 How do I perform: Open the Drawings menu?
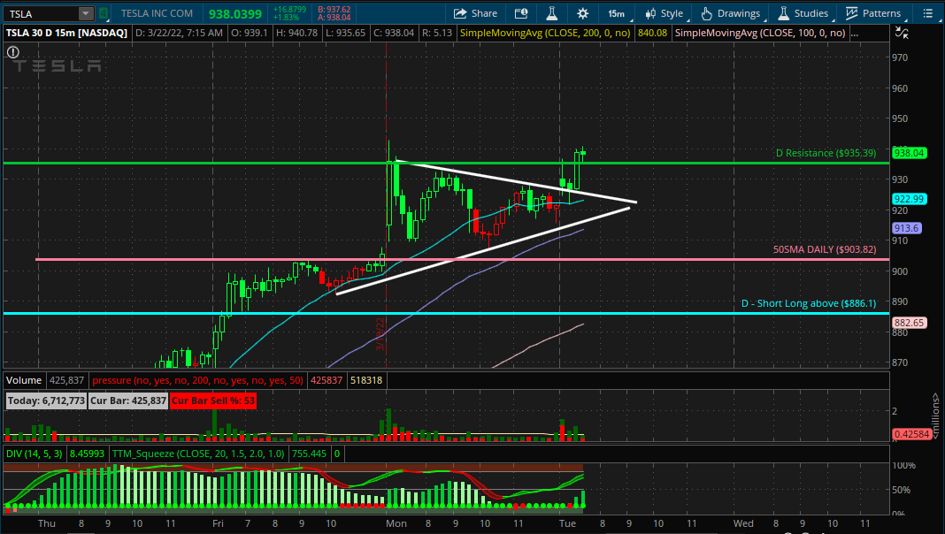tap(731, 13)
